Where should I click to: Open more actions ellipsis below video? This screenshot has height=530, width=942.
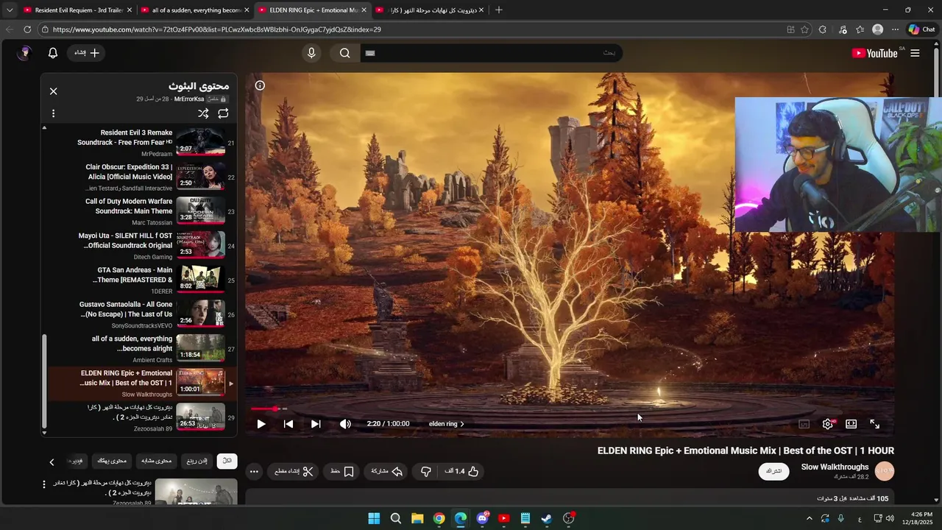tap(254, 471)
